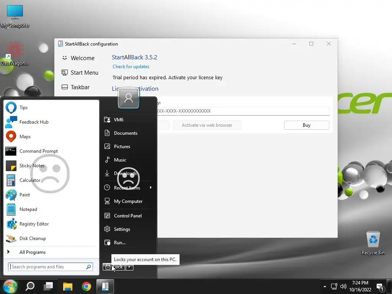Open Registry Editor
Image resolution: width=392 pixels, height=294 pixels.
click(x=51, y=224)
